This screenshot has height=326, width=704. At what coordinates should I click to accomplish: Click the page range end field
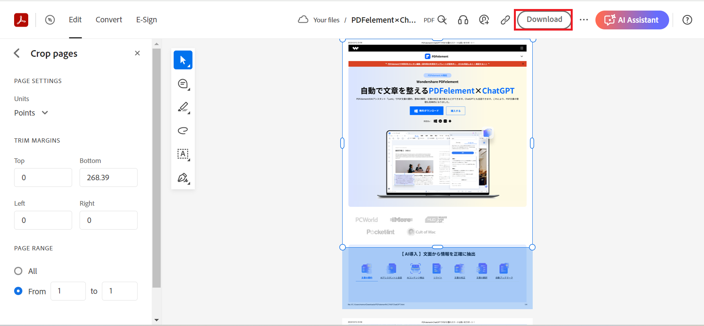click(x=120, y=291)
